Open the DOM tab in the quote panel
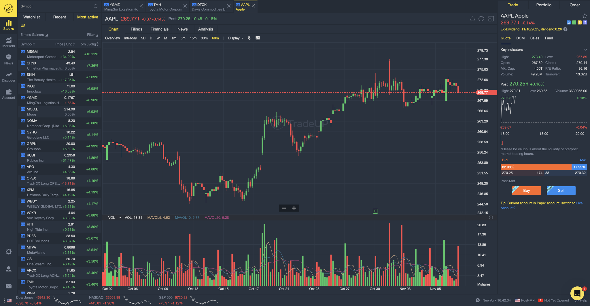 (520, 38)
